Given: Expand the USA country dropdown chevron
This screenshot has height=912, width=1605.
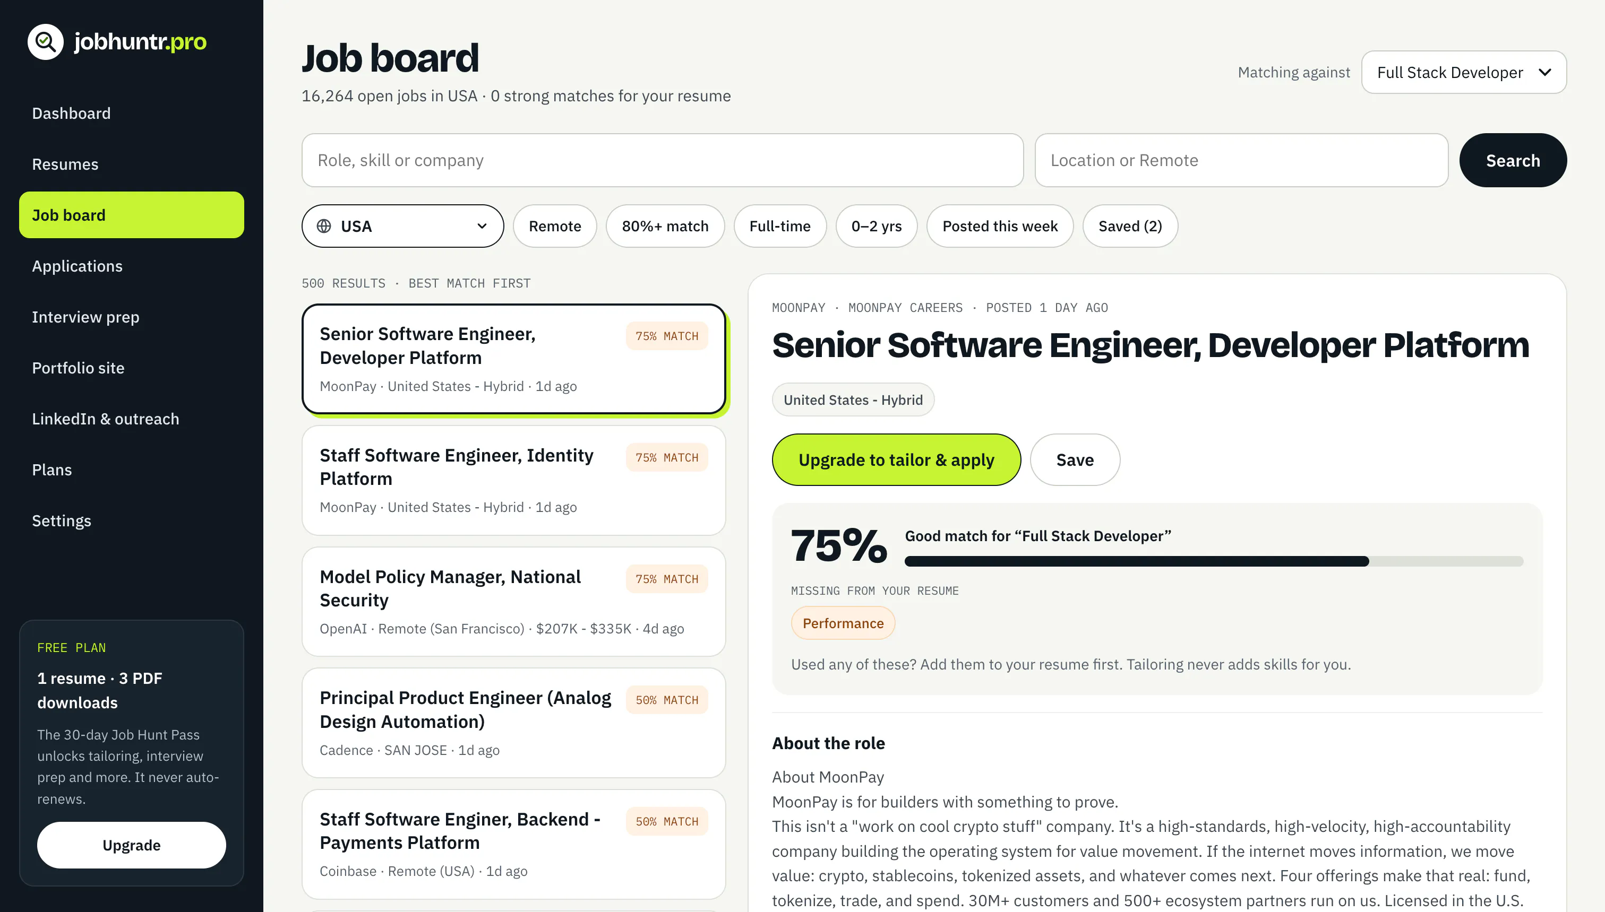Looking at the screenshot, I should pyautogui.click(x=482, y=226).
